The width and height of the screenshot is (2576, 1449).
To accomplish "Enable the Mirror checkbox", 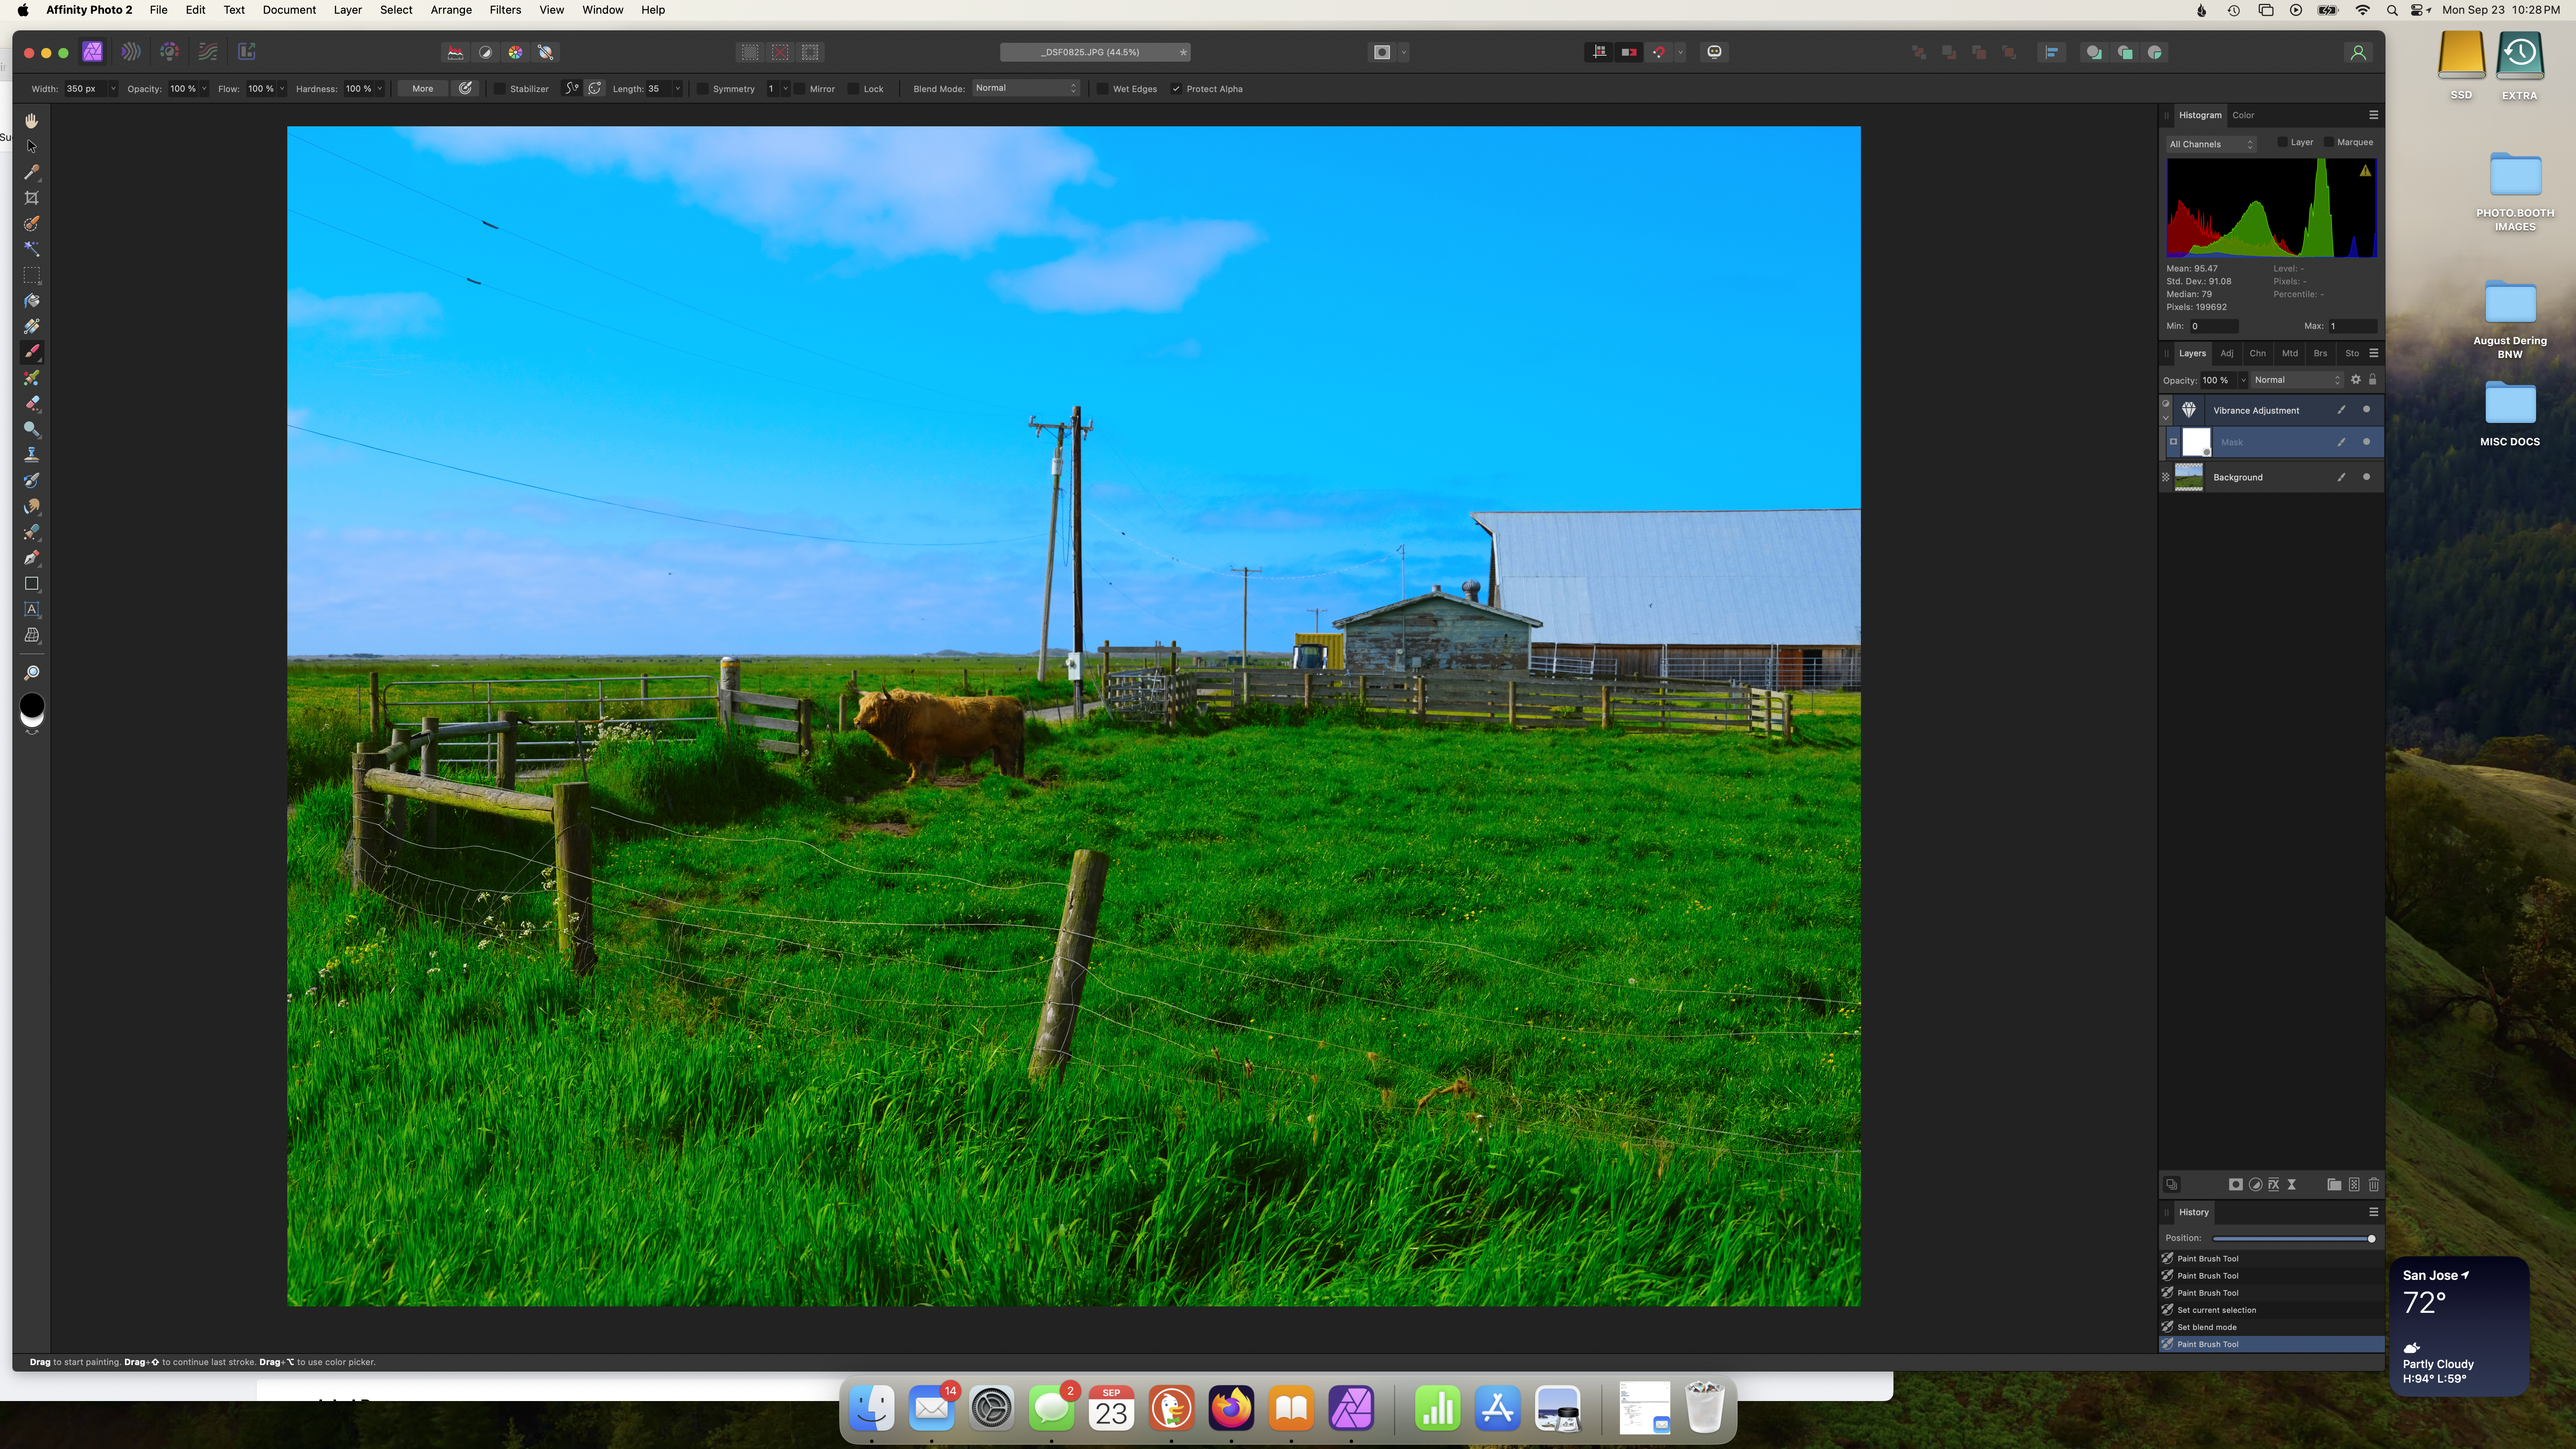I will click(800, 89).
